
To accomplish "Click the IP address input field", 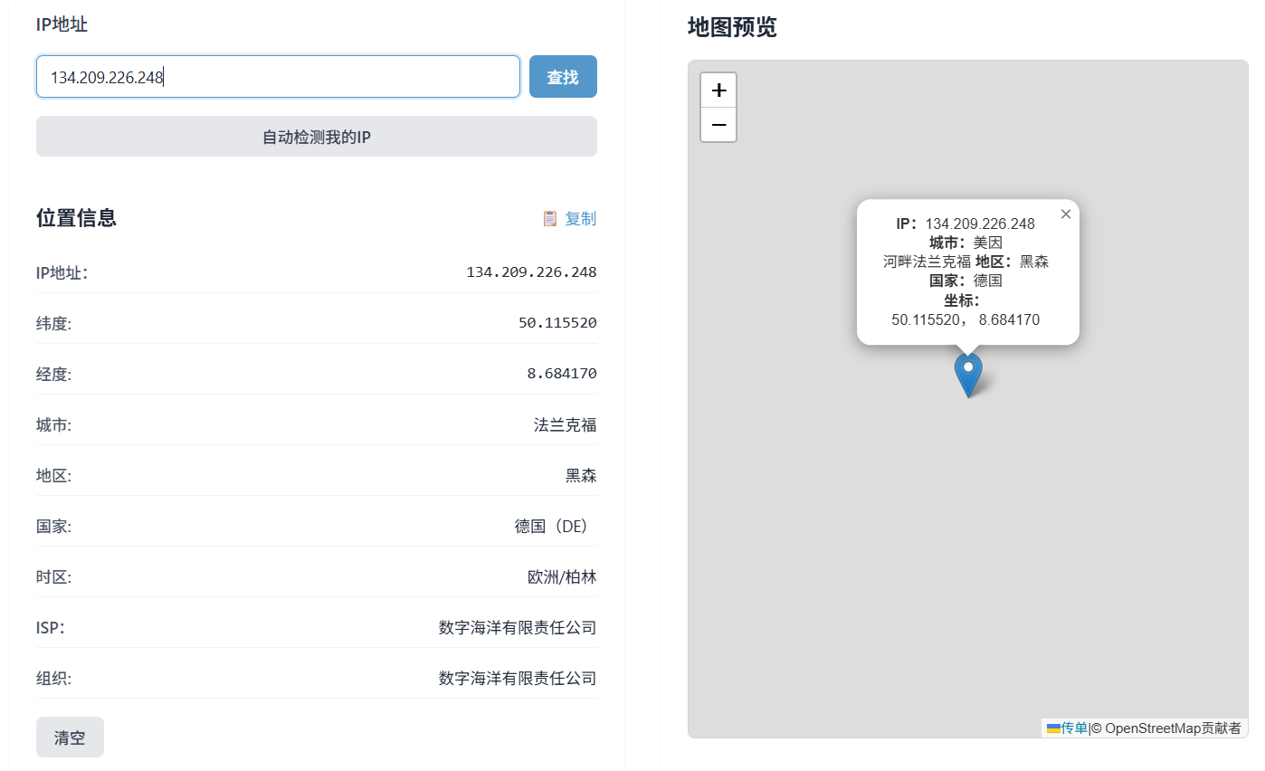I will (x=278, y=77).
